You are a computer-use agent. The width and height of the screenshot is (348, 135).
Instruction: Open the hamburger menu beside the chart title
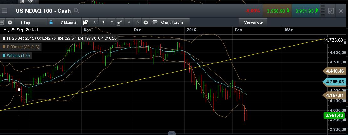4,11
